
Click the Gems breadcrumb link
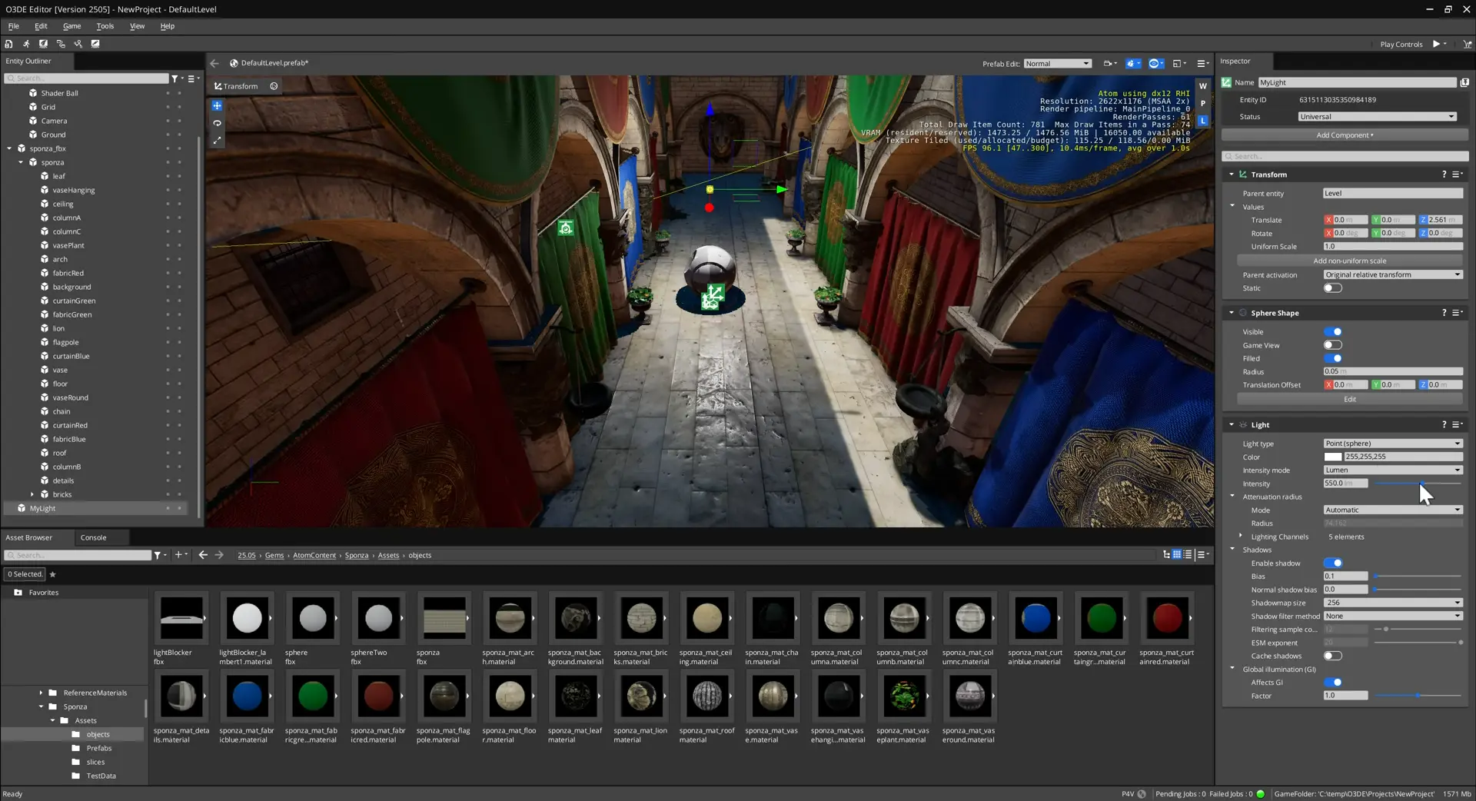point(274,555)
